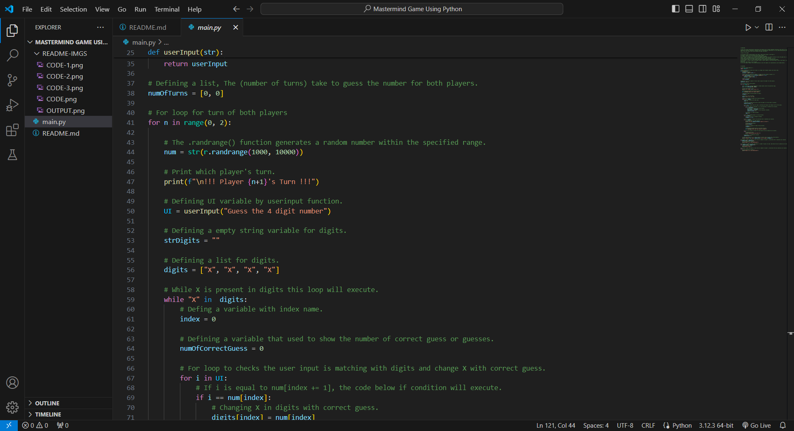The image size is (794, 431).
Task: Change end of line sequence CRLF
Action: pos(648,425)
